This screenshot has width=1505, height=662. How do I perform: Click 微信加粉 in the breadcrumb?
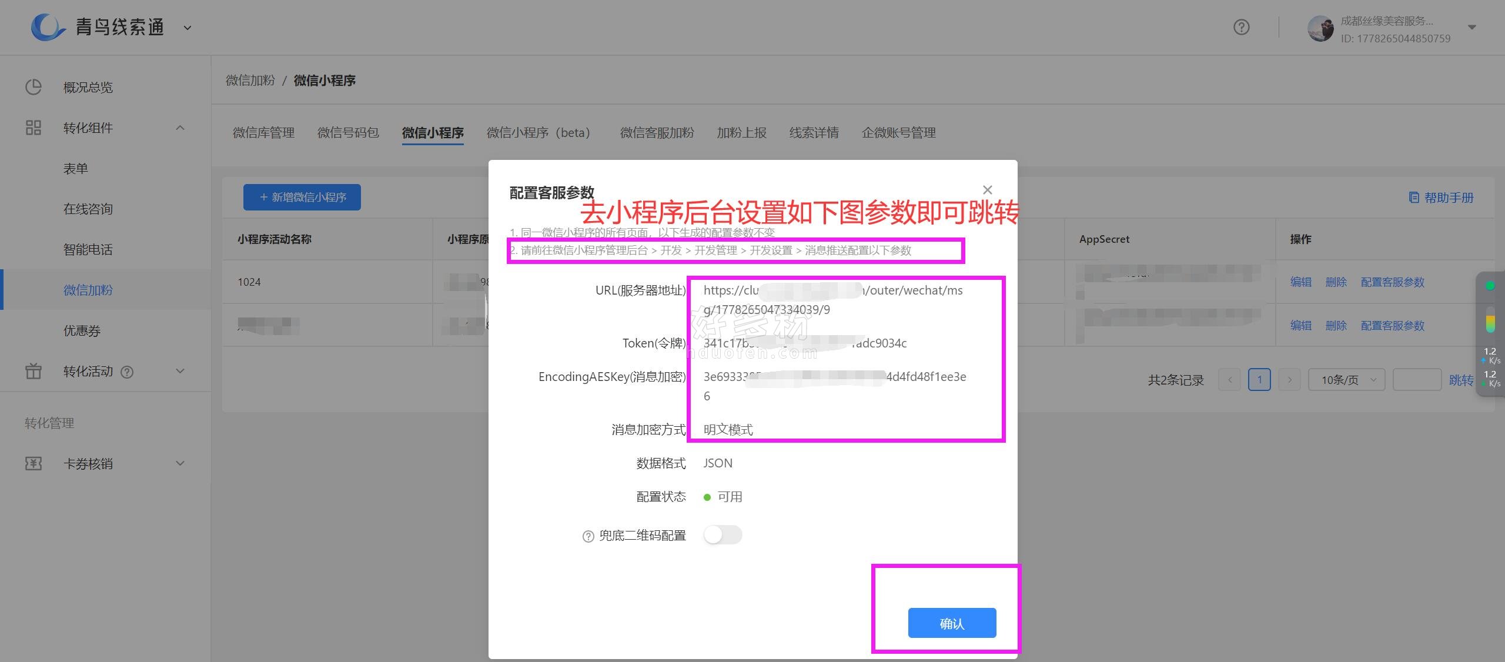tap(250, 81)
